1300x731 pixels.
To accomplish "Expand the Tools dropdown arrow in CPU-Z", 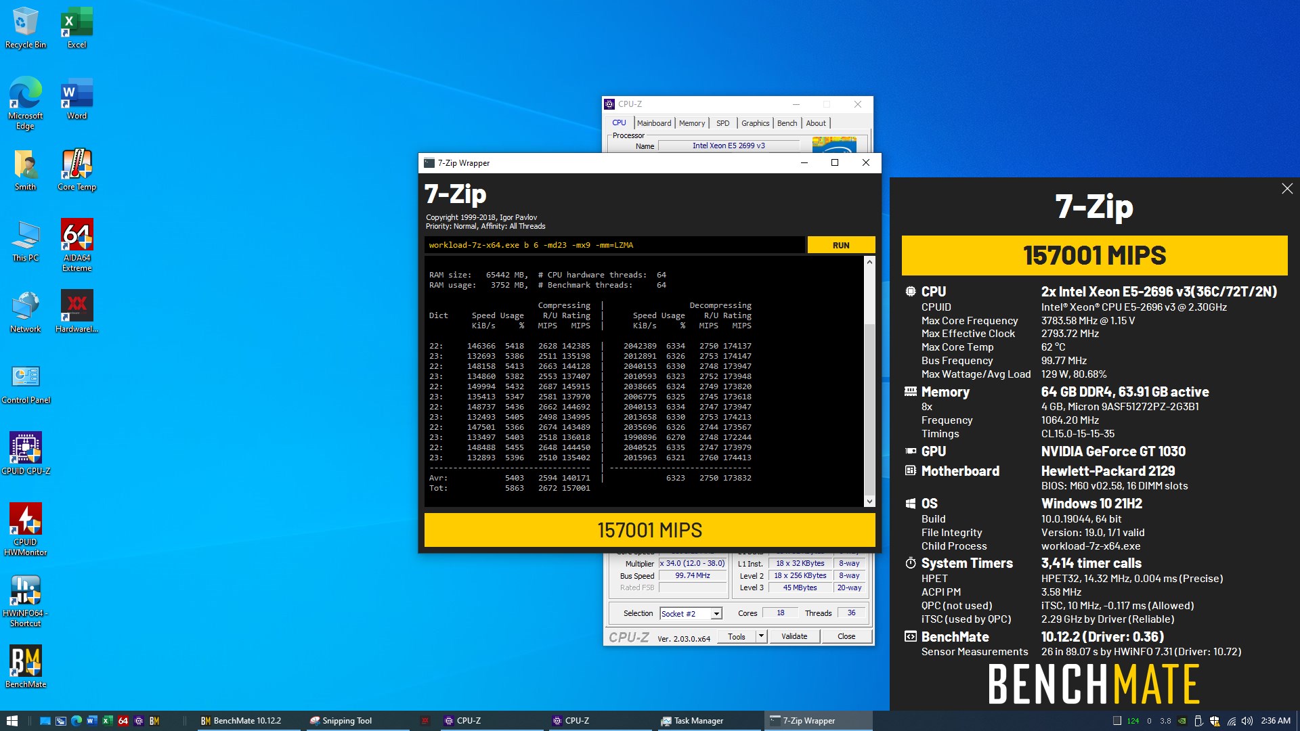I will click(x=761, y=636).
